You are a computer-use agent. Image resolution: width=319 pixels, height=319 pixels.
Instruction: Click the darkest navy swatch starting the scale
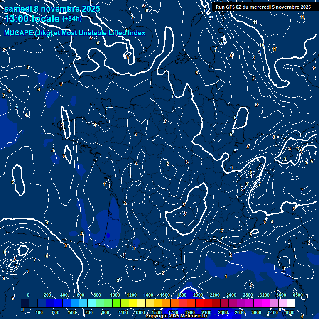[25, 303]
